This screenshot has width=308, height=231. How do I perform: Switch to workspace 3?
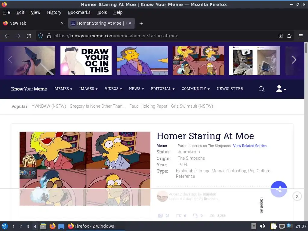pyautogui.click(x=28, y=226)
